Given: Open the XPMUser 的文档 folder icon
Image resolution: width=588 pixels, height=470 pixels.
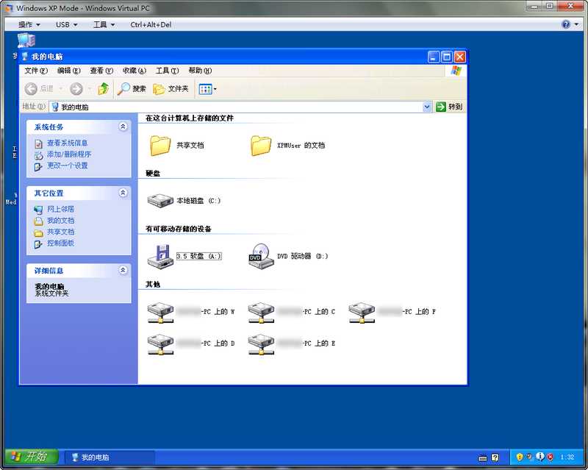Looking at the screenshot, I should (x=261, y=146).
